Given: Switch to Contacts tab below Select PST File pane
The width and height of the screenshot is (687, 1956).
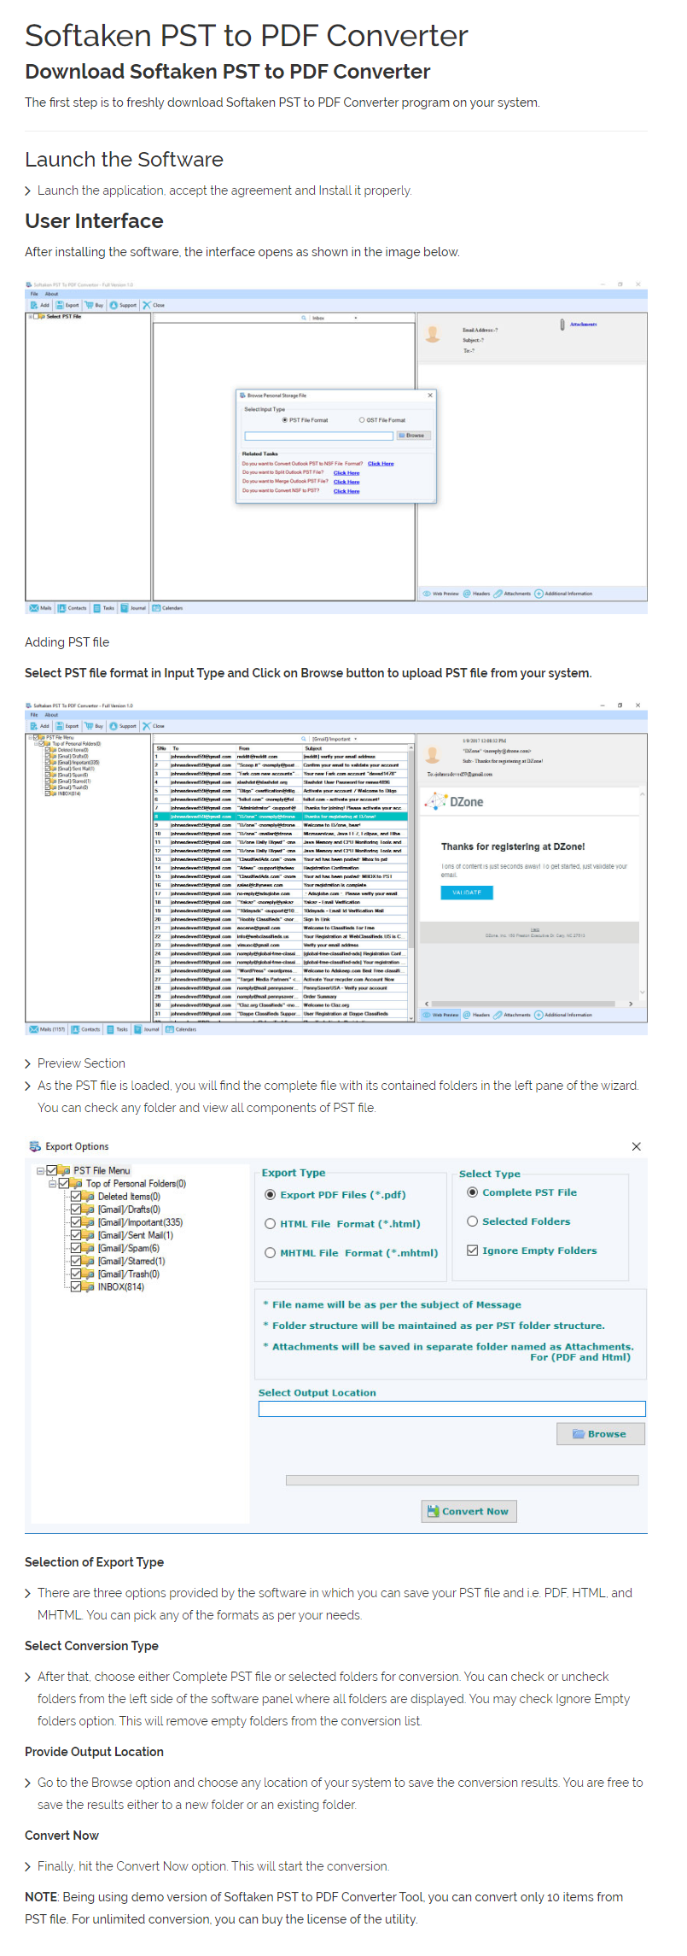Looking at the screenshot, I should [x=73, y=608].
